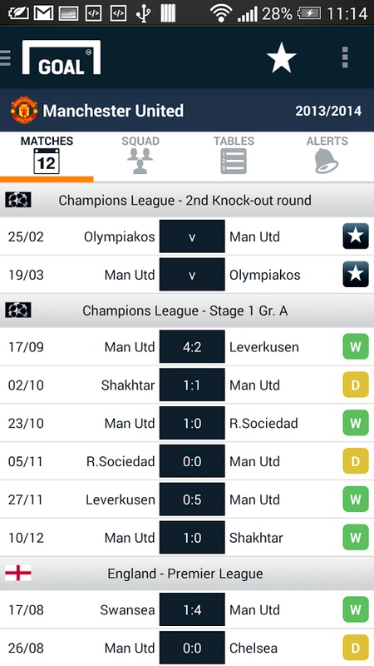Tap the England Premier League header
374x666 pixels.
coord(187,574)
